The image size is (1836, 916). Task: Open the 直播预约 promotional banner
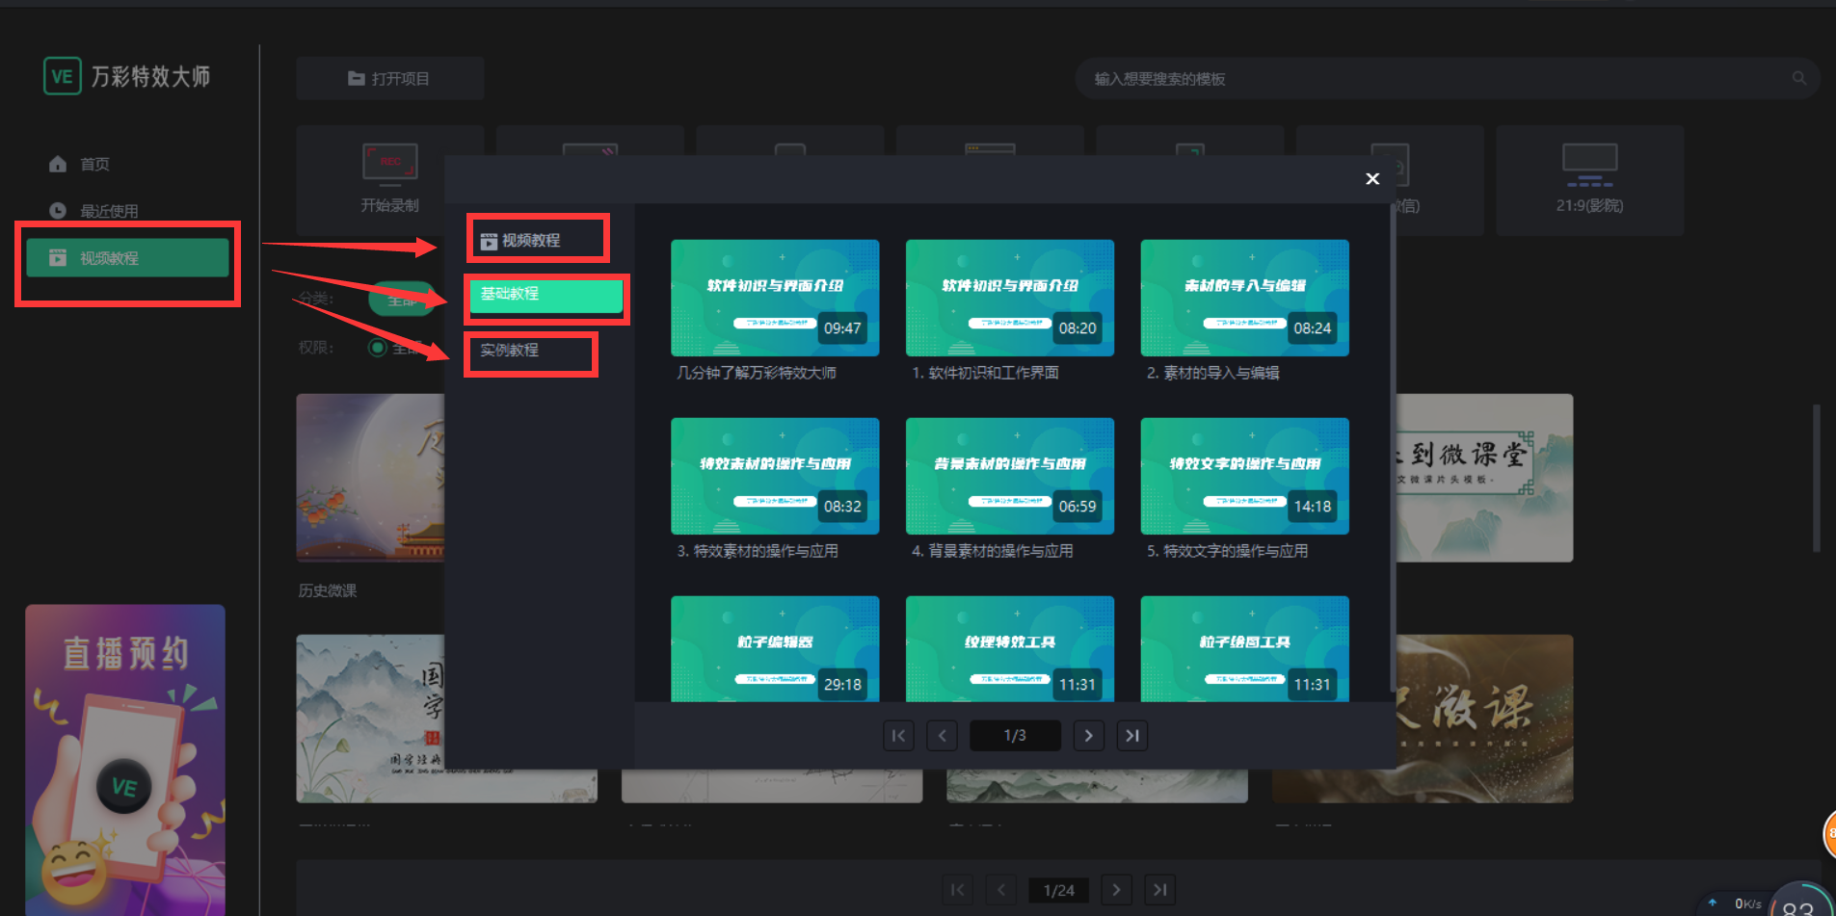(125, 760)
